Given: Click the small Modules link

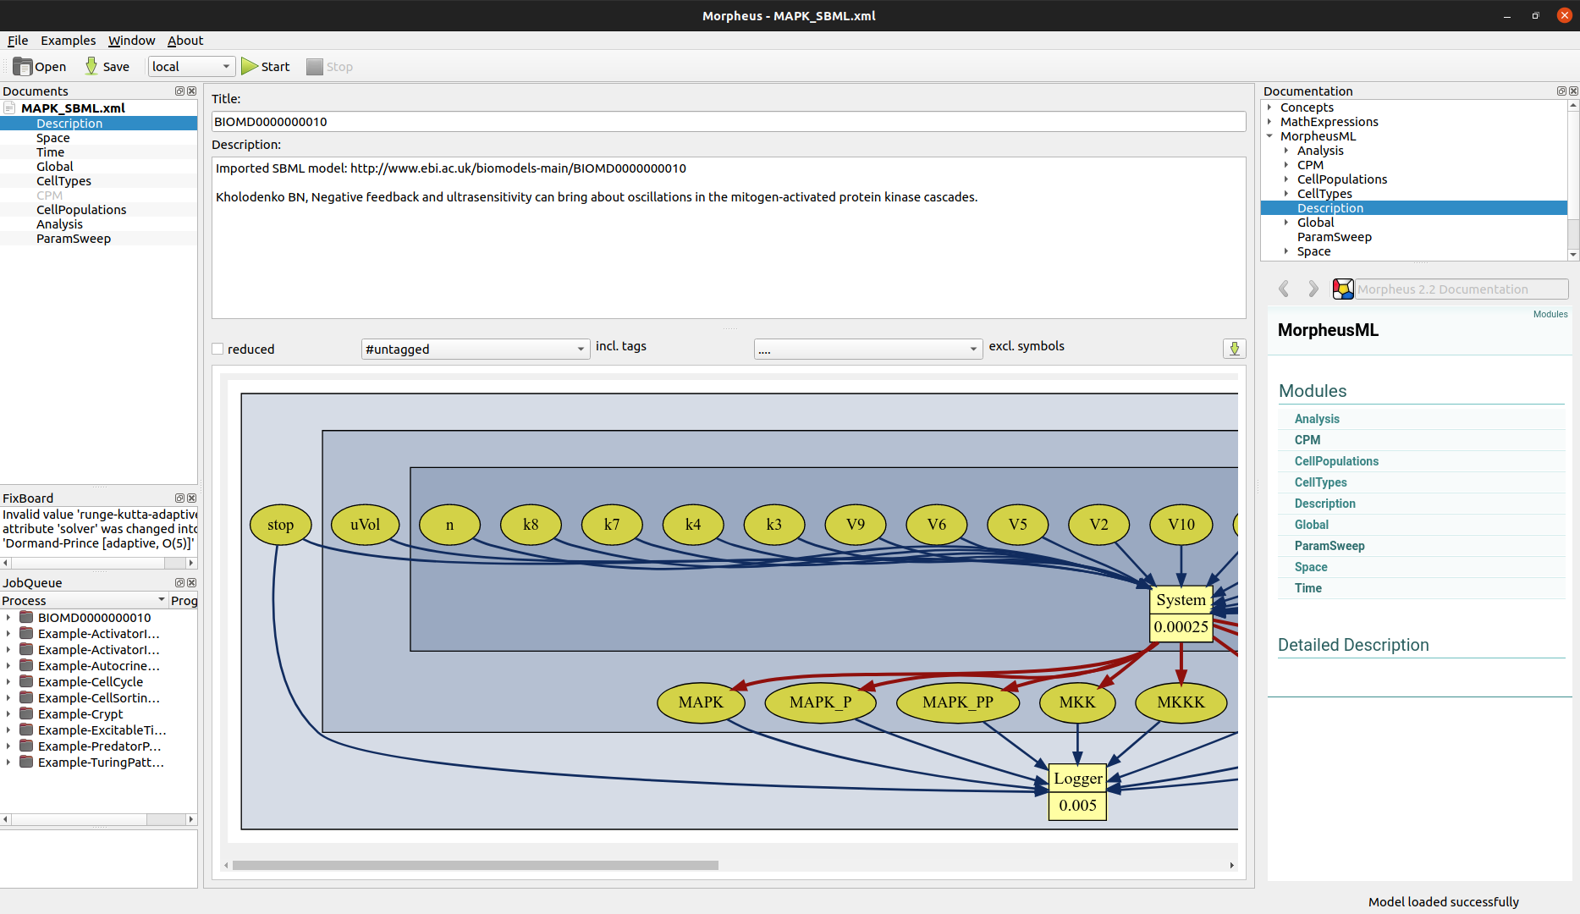Looking at the screenshot, I should click(1550, 314).
